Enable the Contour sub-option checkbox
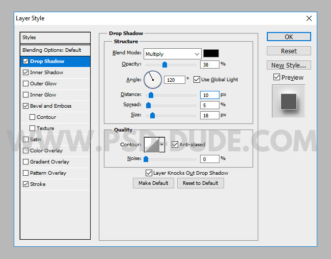 32,117
